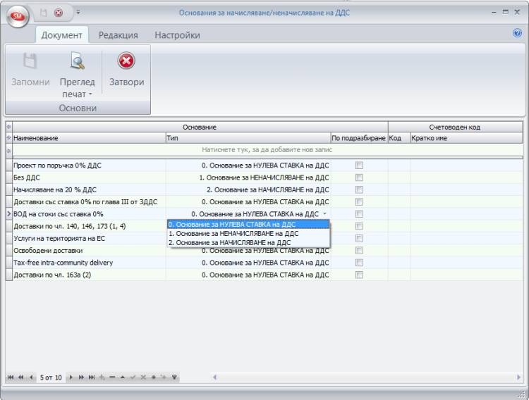Click the navigator filter funnel icon

[174, 377]
